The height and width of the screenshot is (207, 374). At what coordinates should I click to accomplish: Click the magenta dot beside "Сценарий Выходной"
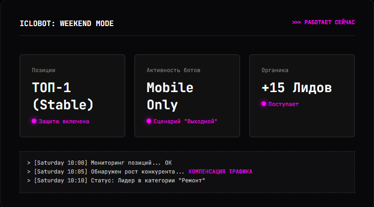tap(149, 121)
